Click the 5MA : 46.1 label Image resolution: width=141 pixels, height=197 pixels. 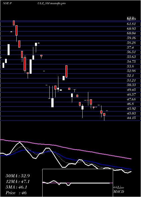[x=16, y=187]
